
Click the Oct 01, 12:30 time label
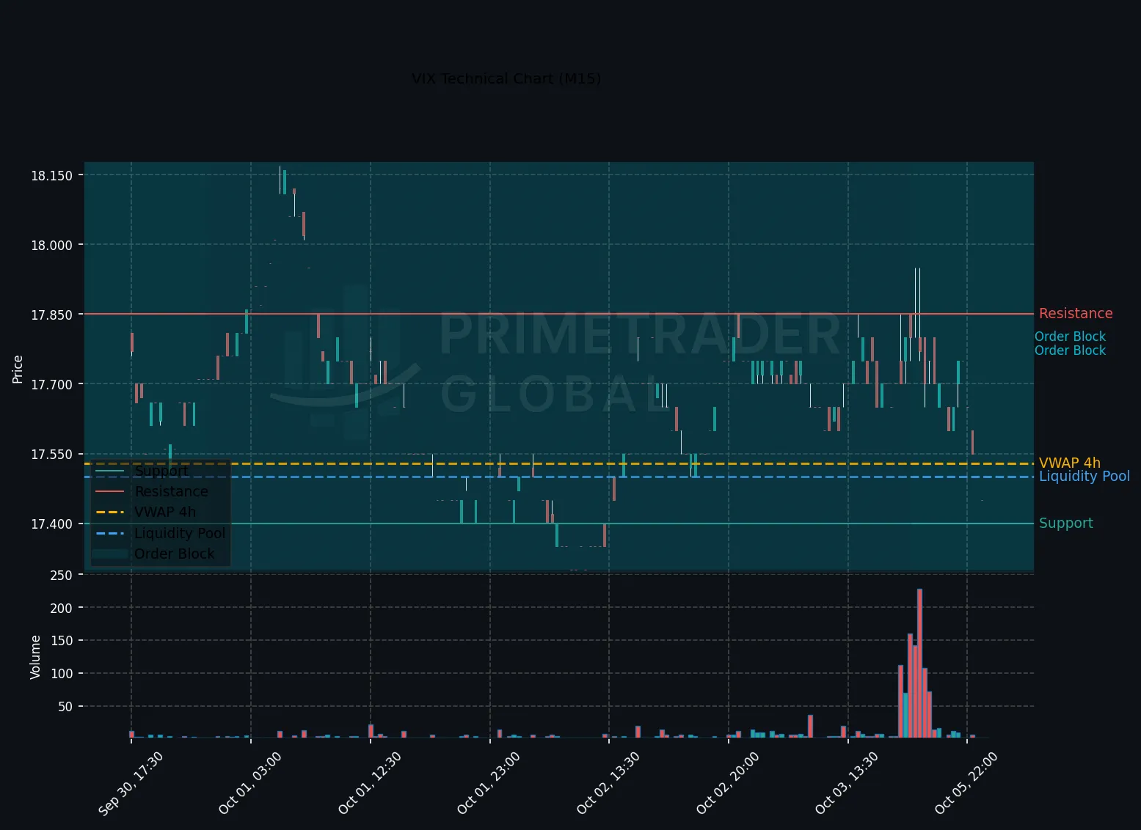[x=370, y=783]
